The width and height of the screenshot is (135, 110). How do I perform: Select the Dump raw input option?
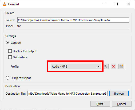(x=7, y=78)
